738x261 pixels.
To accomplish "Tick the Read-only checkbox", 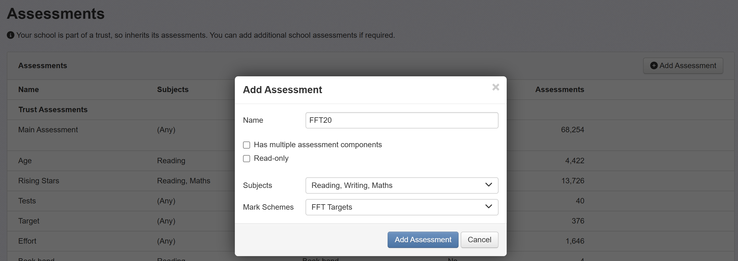I will (246, 159).
